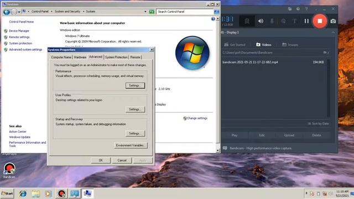Open the Start menu
This screenshot has height=199, width=354.
point(7,193)
